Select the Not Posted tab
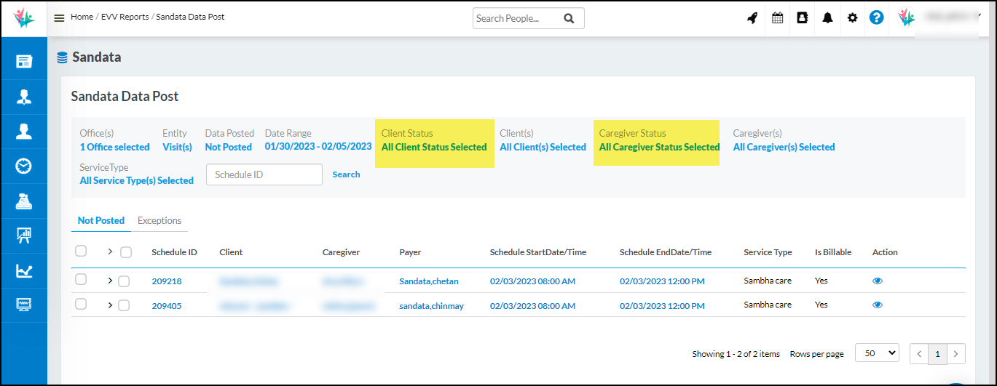997x386 pixels. click(x=101, y=221)
